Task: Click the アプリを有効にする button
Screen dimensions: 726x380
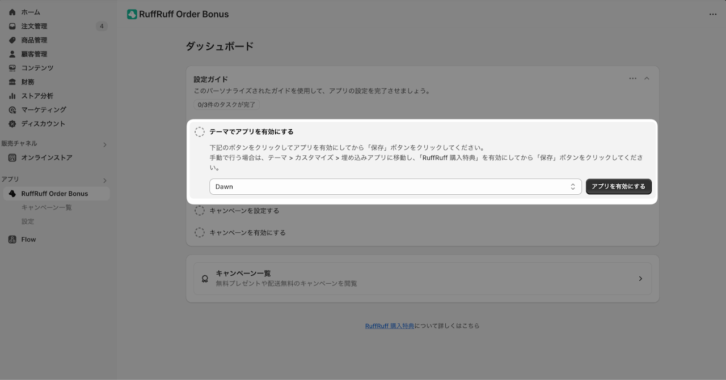Action: [619, 187]
